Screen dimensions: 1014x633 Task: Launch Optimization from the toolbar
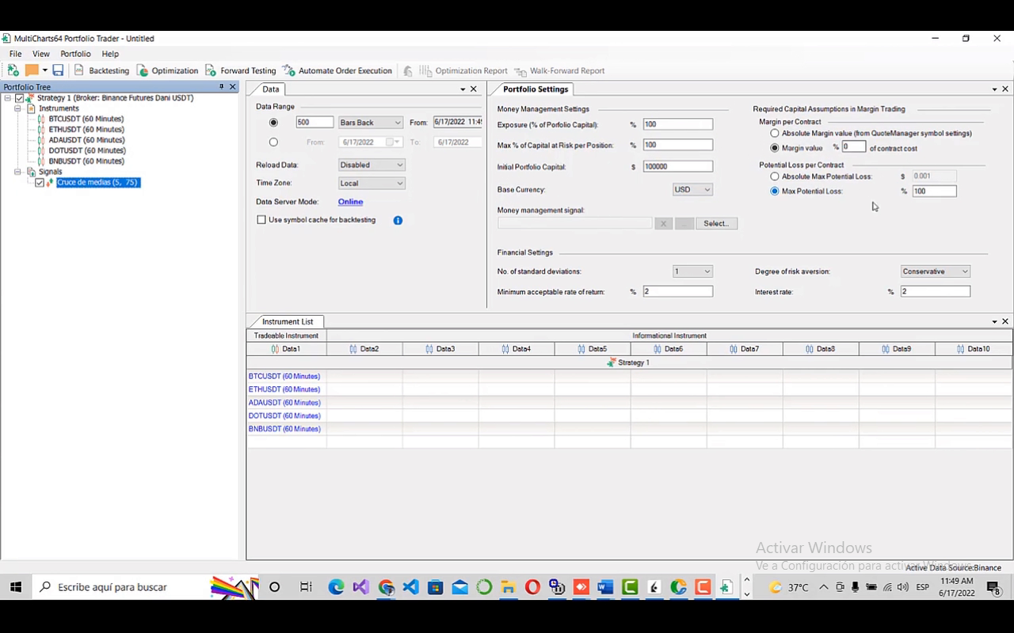pos(167,70)
